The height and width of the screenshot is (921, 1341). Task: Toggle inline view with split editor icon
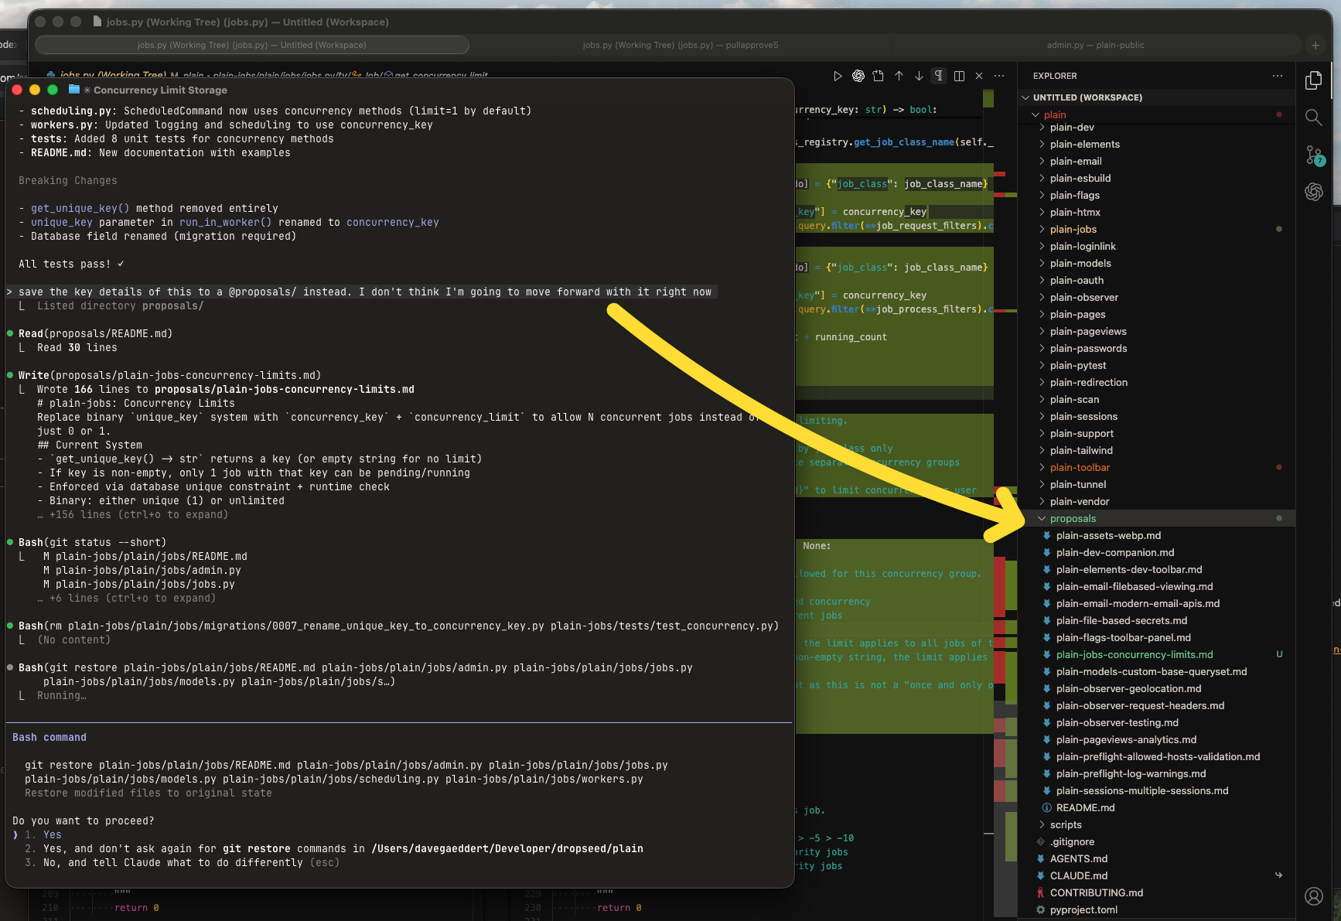[x=959, y=76]
